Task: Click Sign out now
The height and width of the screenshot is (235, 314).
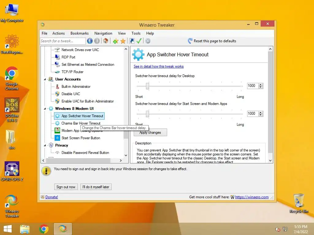Action: [x=66, y=187]
